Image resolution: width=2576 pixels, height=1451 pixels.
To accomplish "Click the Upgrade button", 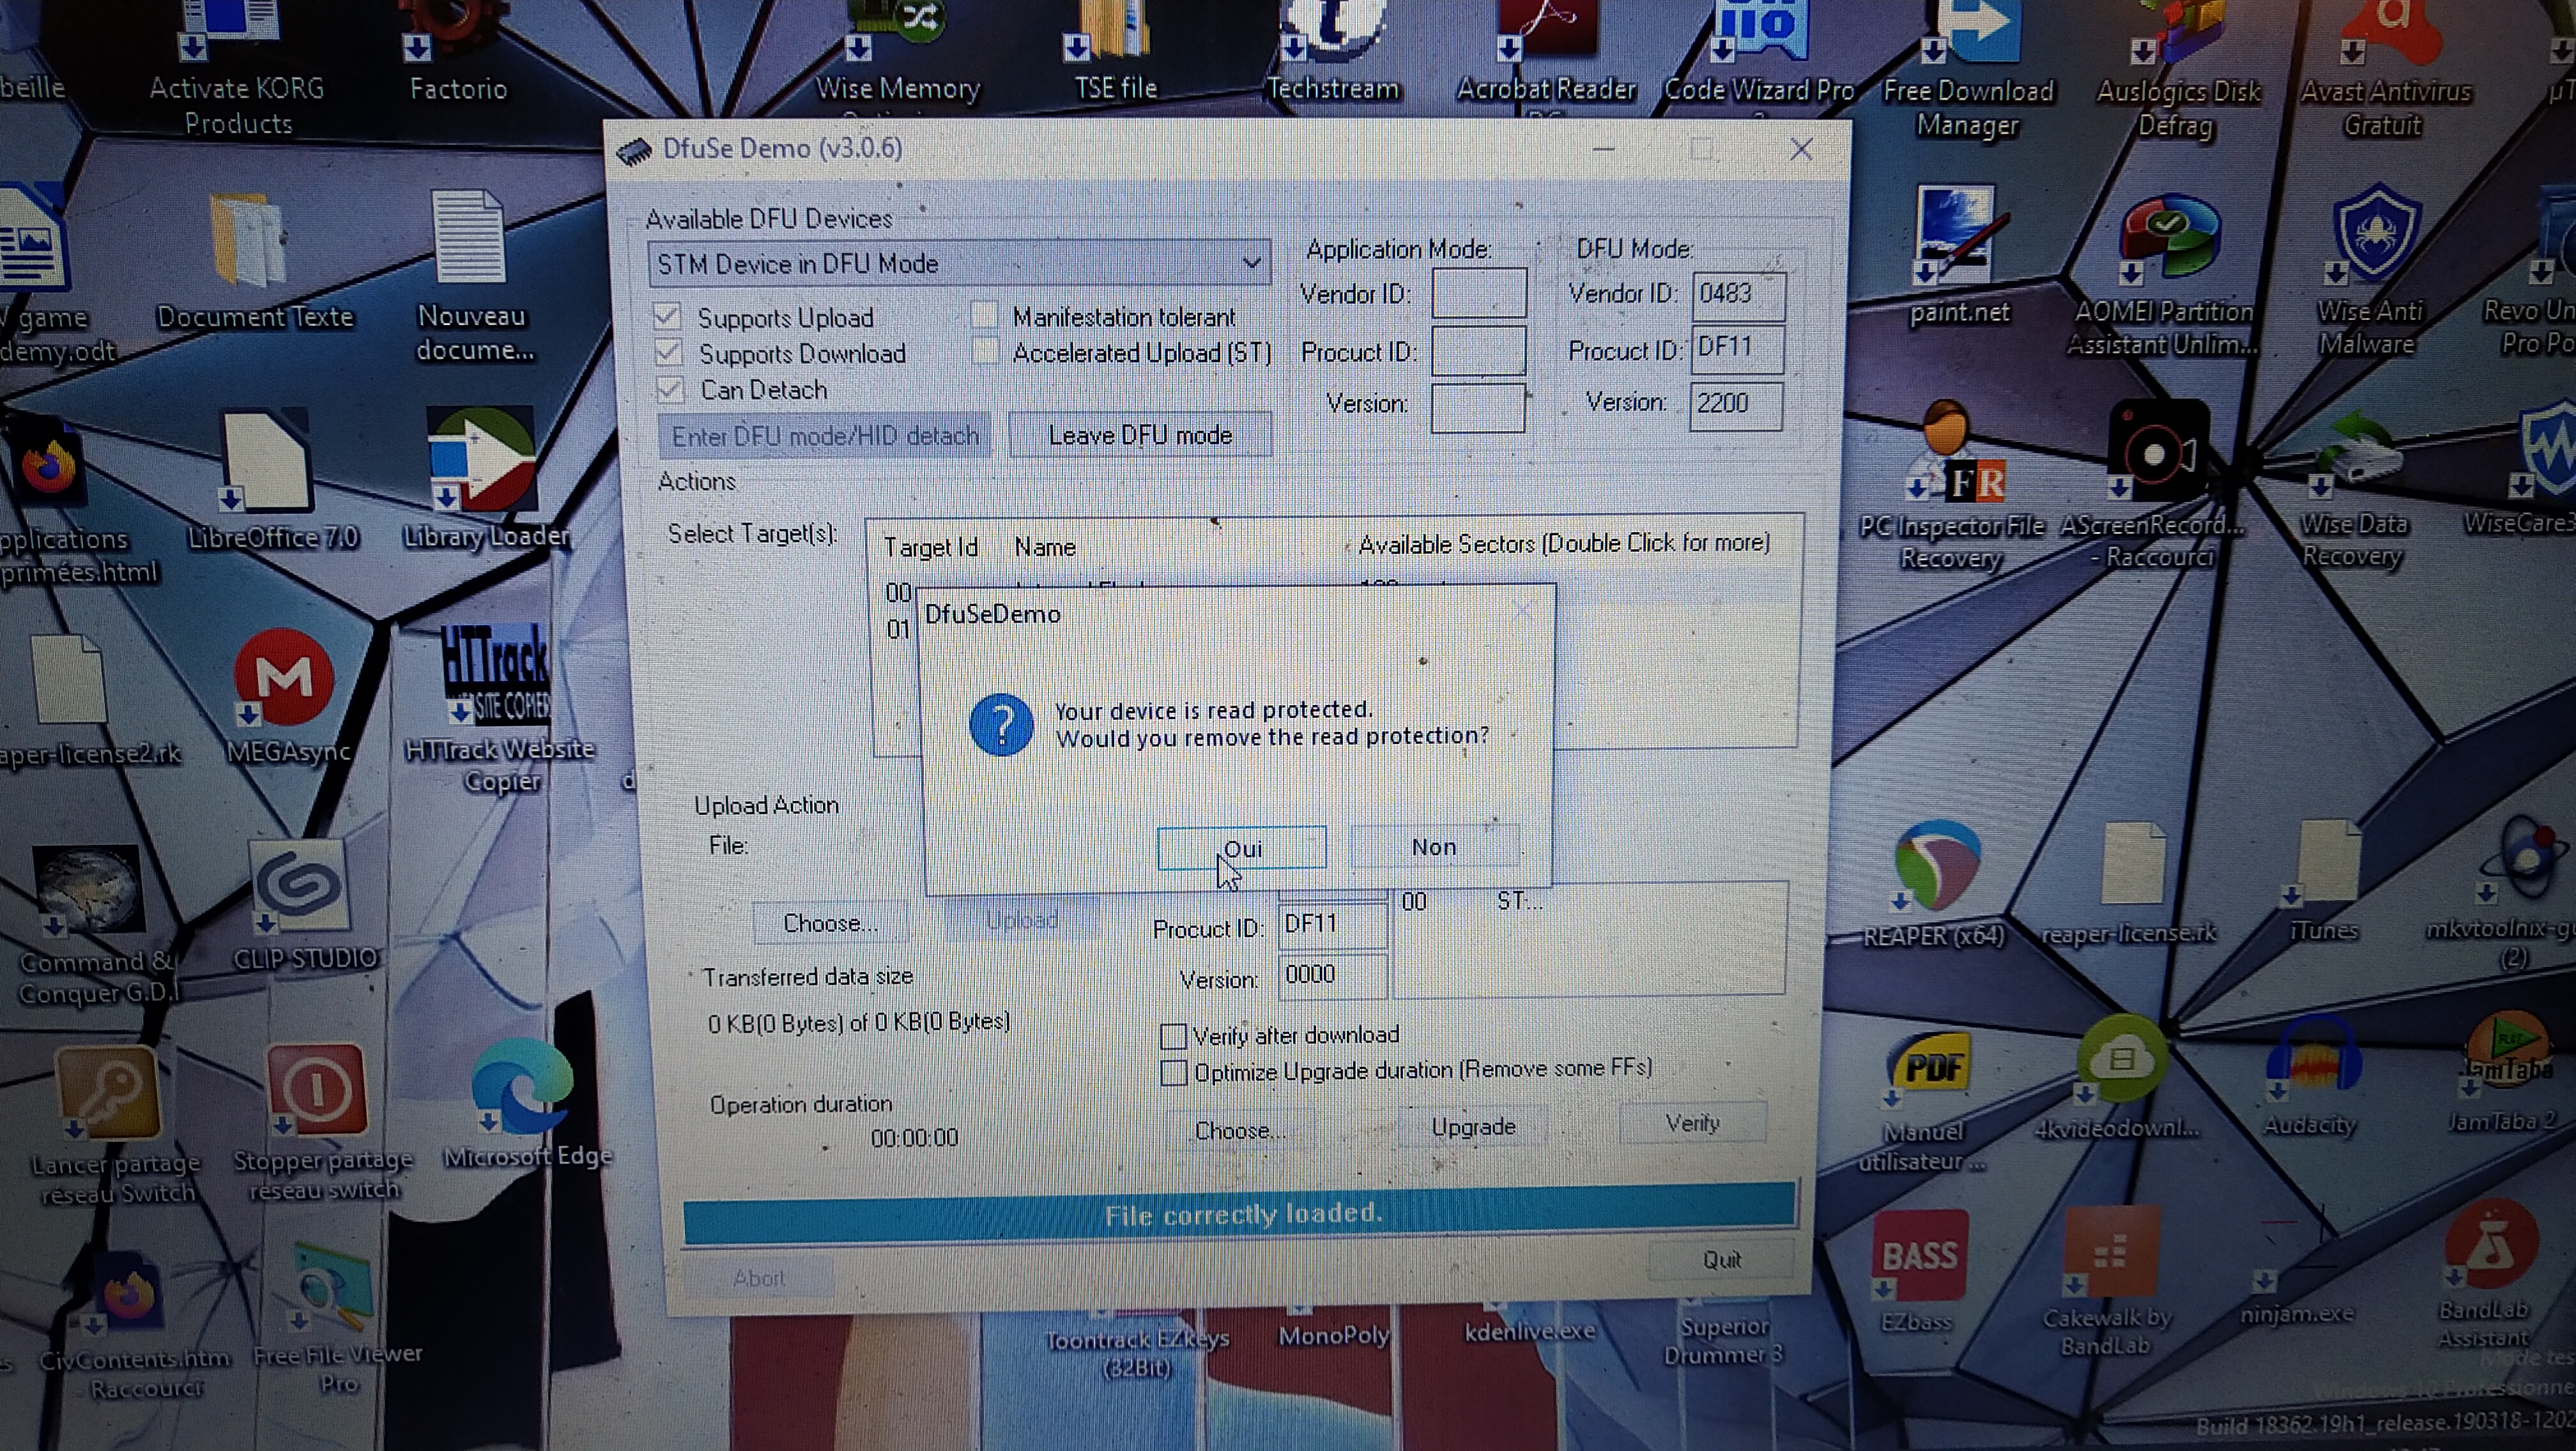I will pyautogui.click(x=1472, y=1127).
